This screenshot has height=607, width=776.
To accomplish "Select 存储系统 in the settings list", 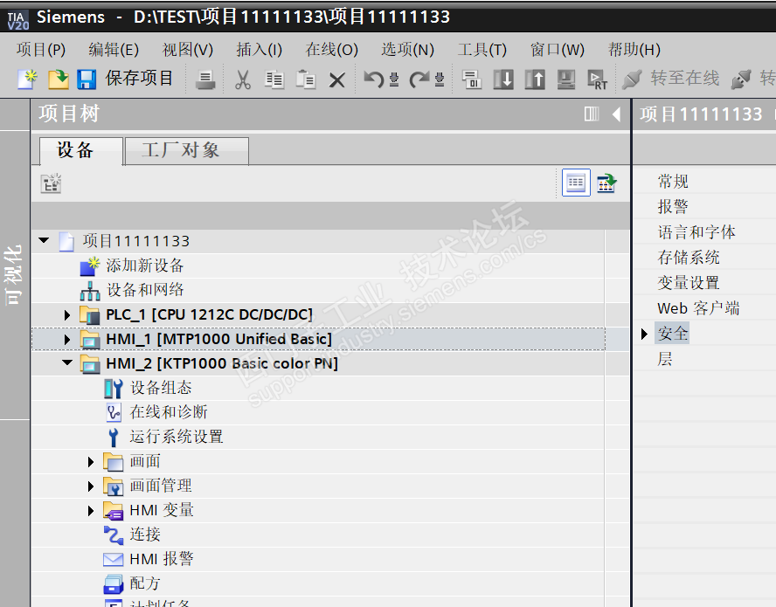I will 689,258.
